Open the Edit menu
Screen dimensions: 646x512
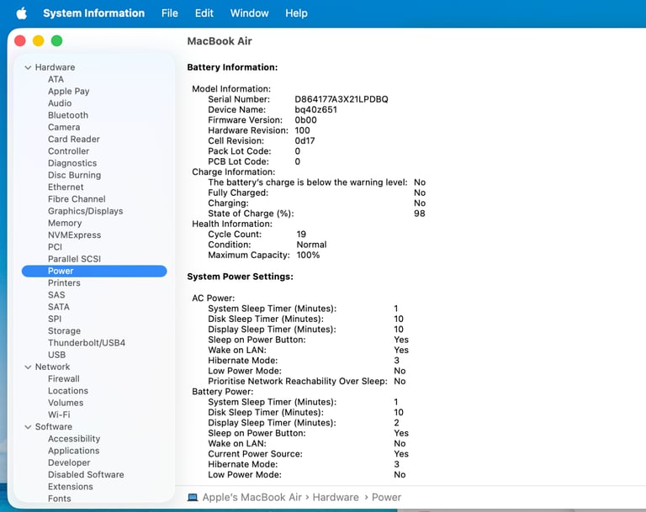click(204, 13)
